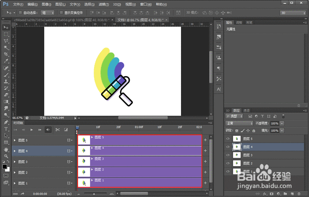
Task: Play the timeline animation
Action: tap(31, 130)
